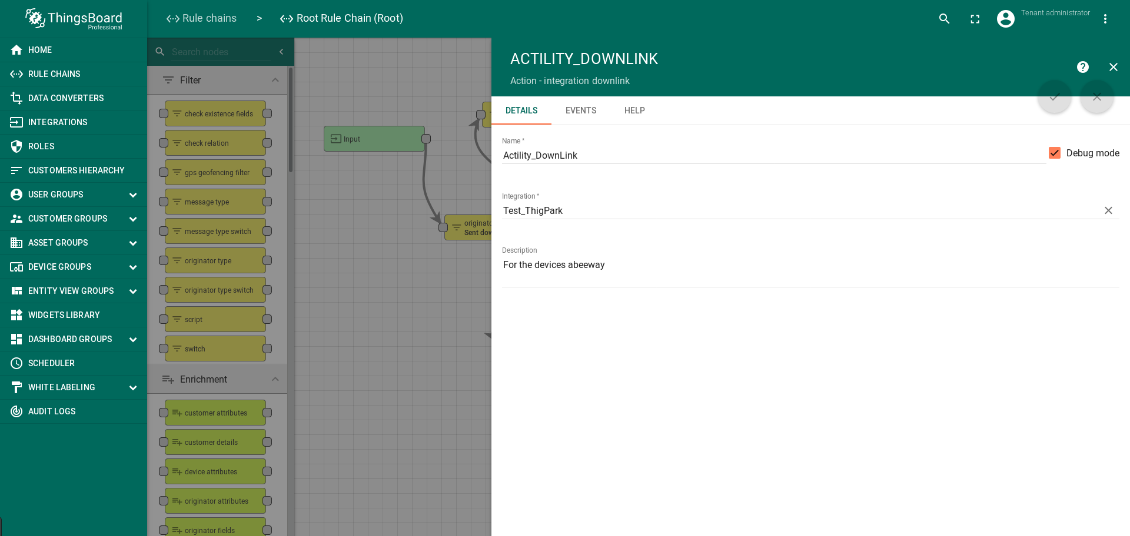Click the Home icon in sidebar
The height and width of the screenshot is (536, 1130).
tap(16, 50)
